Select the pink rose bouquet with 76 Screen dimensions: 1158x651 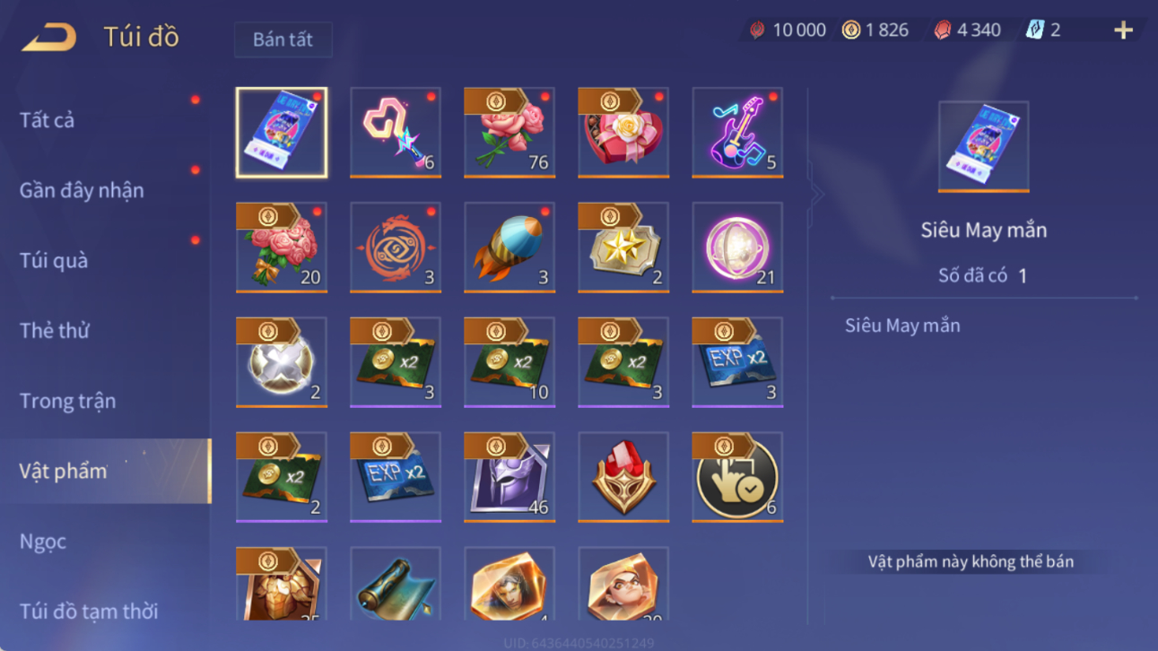[509, 133]
